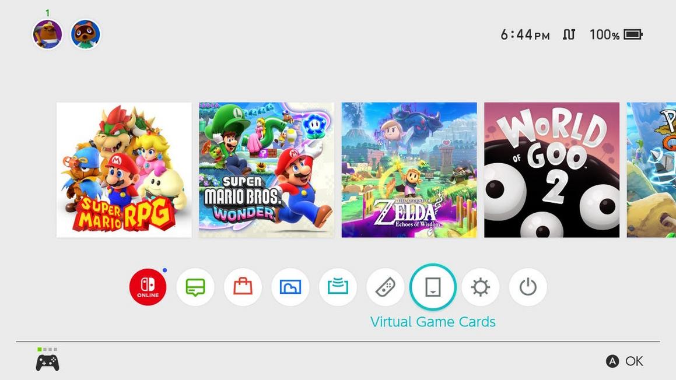
Task: Open the GameShare icon
Action: pos(338,287)
